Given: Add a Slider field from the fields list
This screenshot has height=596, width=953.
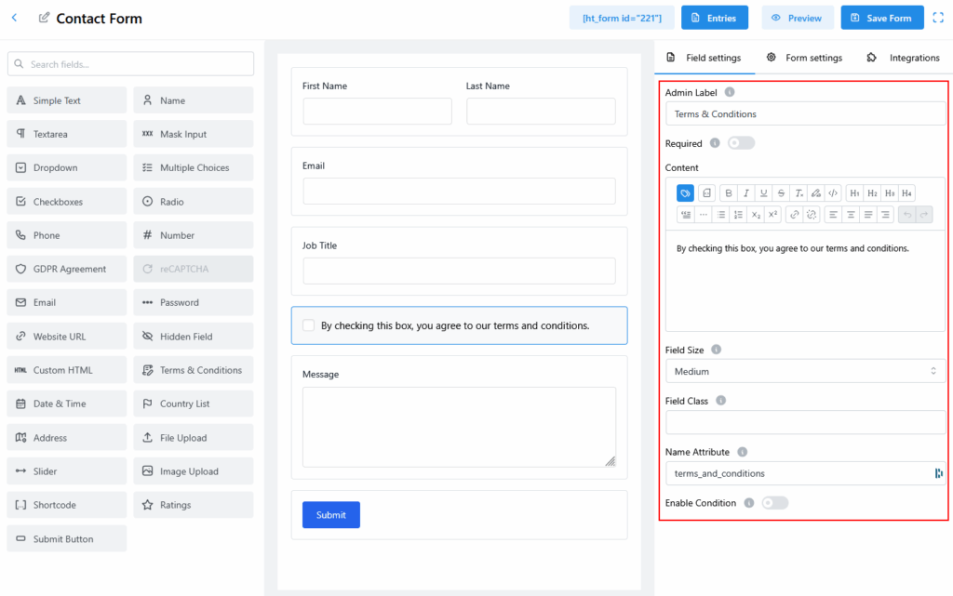Looking at the screenshot, I should coord(67,471).
